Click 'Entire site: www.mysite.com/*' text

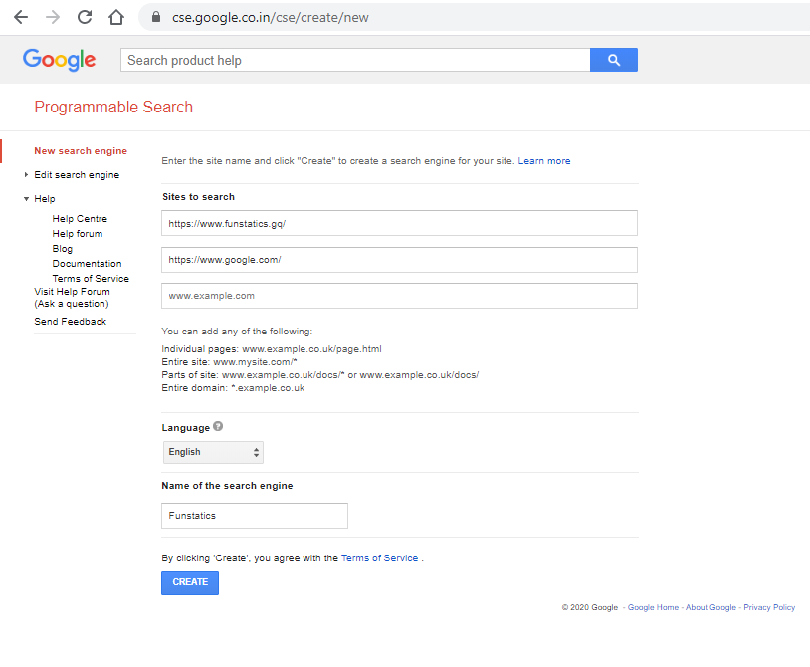point(229,362)
